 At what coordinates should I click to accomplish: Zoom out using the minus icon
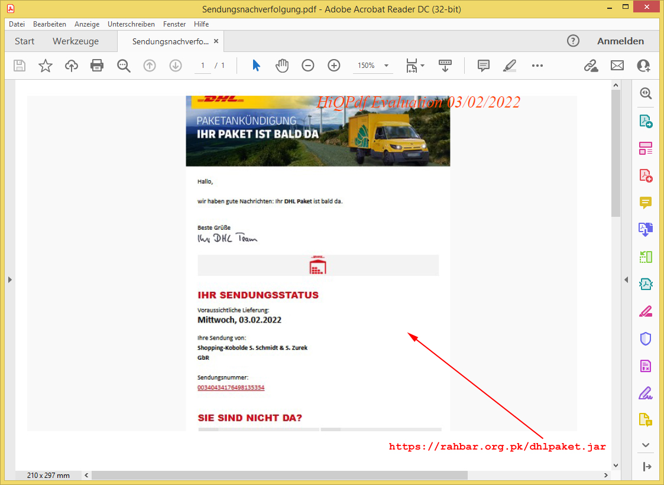point(308,66)
